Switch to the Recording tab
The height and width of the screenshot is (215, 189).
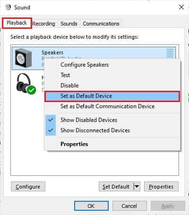point(44,24)
